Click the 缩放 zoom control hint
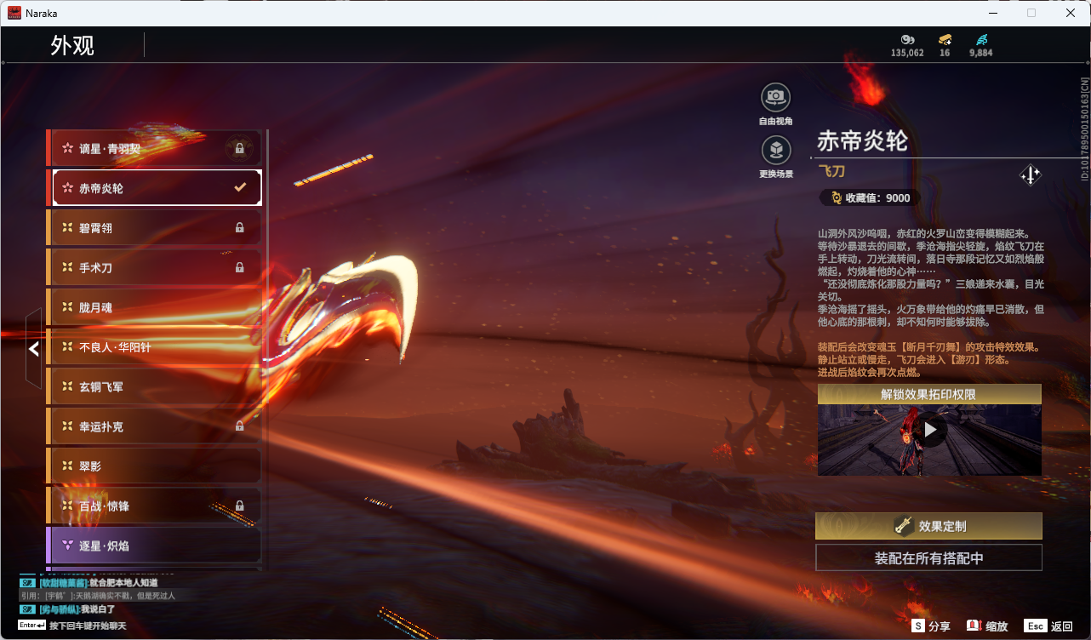The height and width of the screenshot is (640, 1091). point(987,626)
